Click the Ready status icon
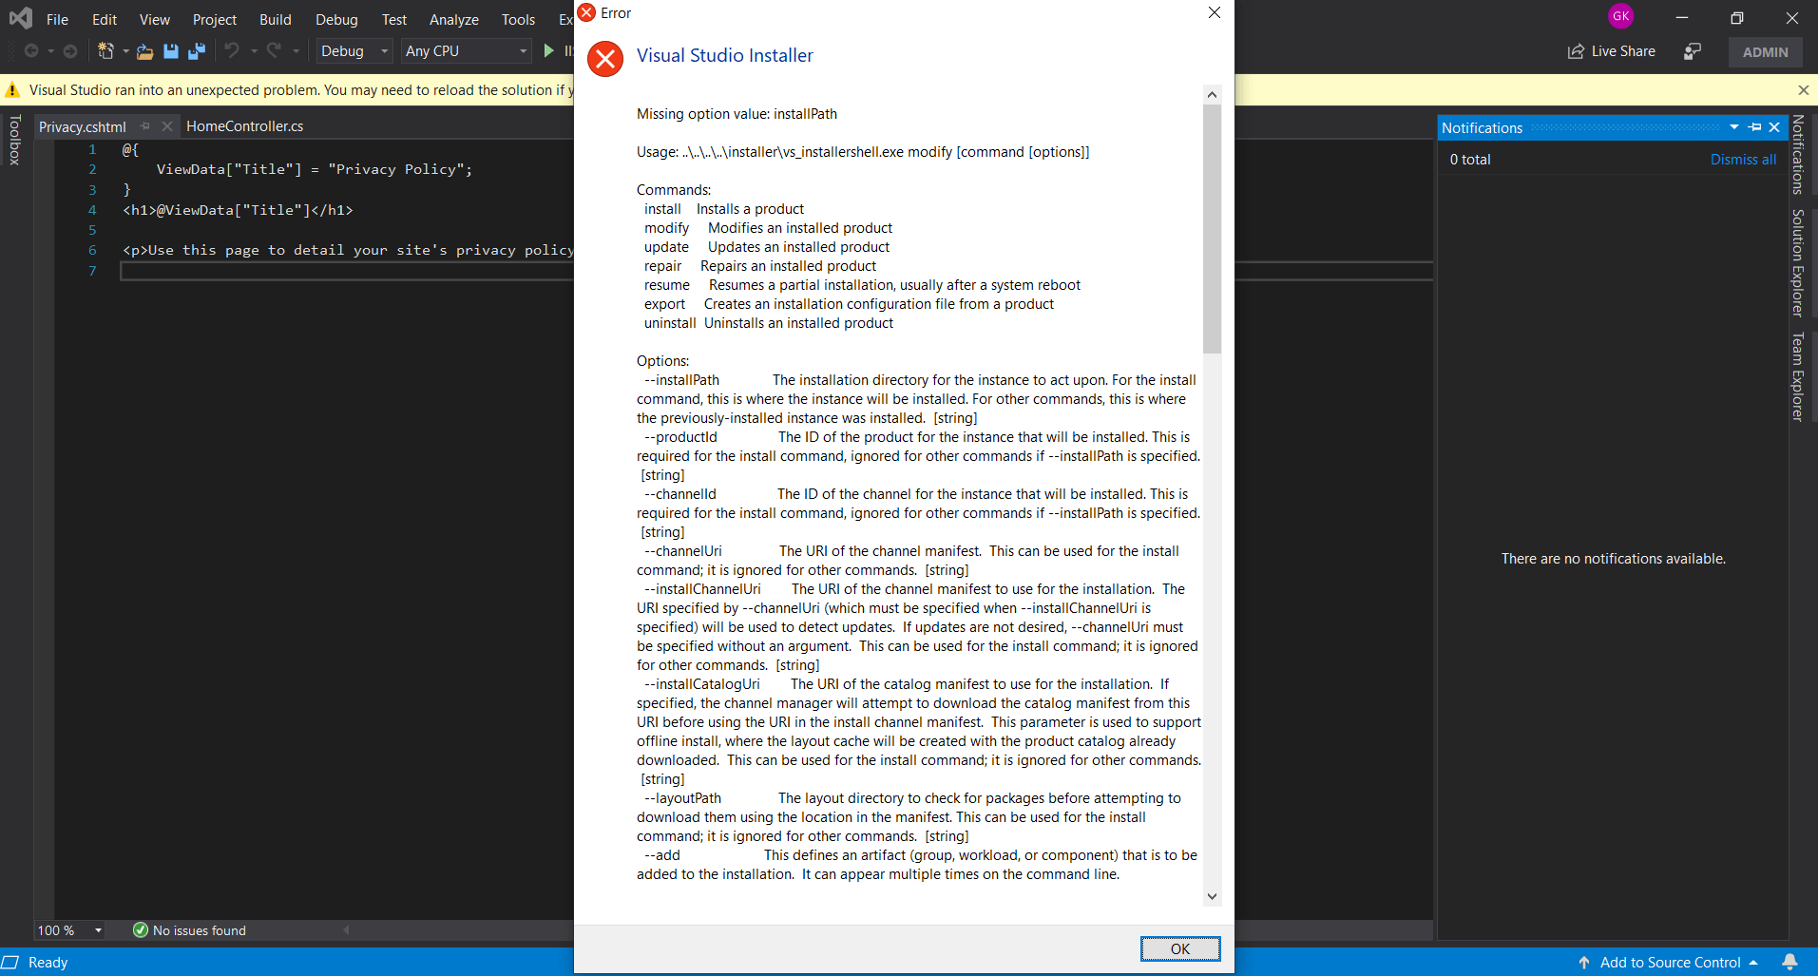 [x=10, y=962]
